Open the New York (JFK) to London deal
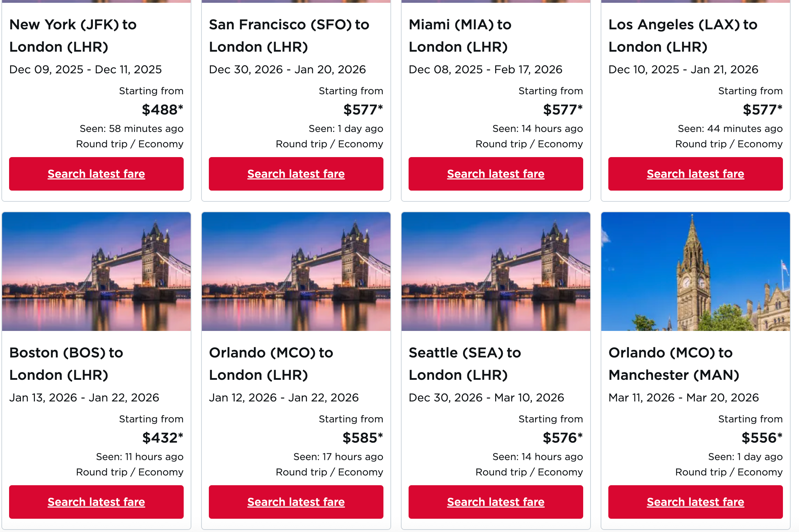The width and height of the screenshot is (799, 532). [x=73, y=35]
